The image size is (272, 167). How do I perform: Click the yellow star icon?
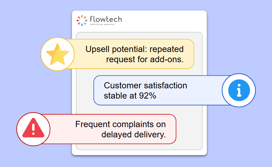(x=57, y=54)
